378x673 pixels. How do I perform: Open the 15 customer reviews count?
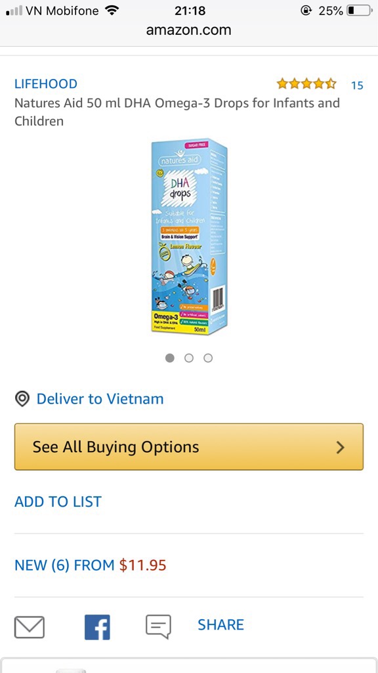click(357, 85)
